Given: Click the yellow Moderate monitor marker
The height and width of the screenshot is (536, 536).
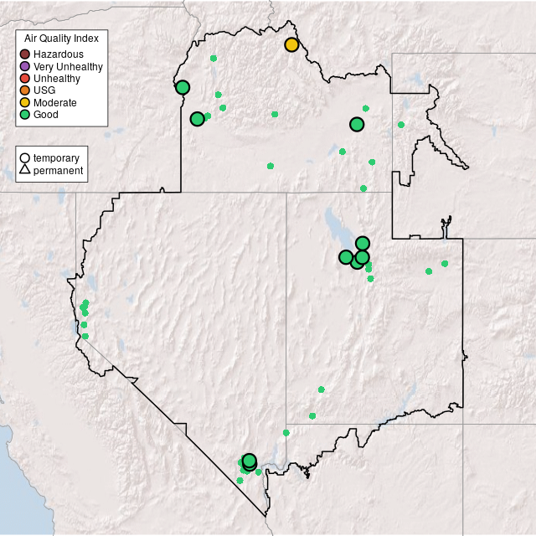Looking at the screenshot, I should [x=291, y=44].
